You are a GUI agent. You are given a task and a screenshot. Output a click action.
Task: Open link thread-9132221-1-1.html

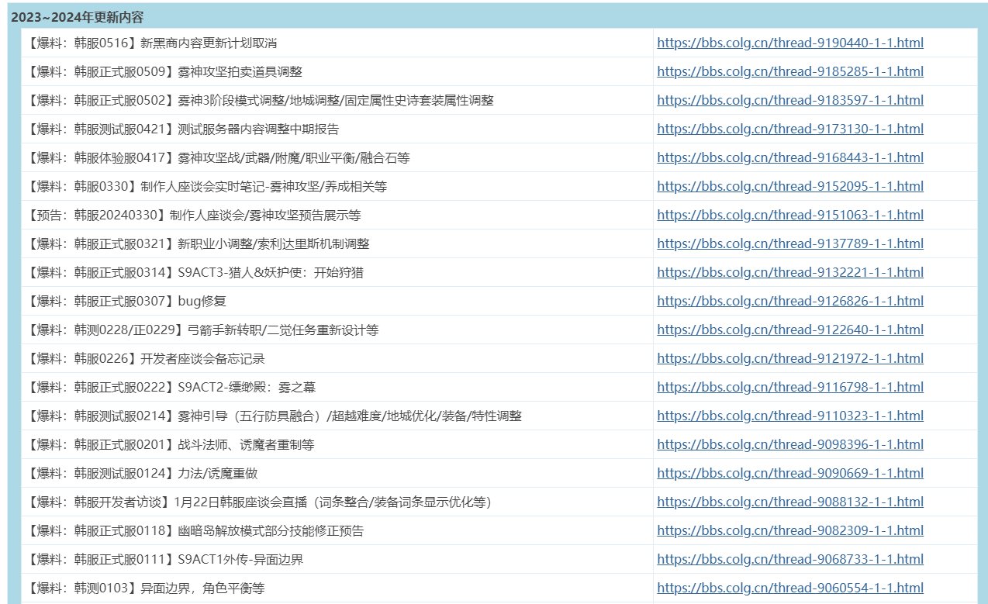pos(790,273)
